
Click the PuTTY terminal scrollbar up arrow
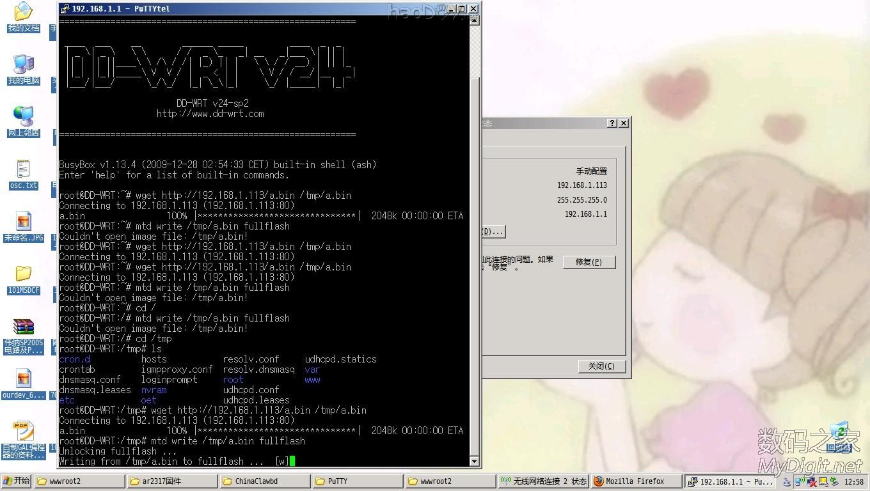(x=474, y=20)
